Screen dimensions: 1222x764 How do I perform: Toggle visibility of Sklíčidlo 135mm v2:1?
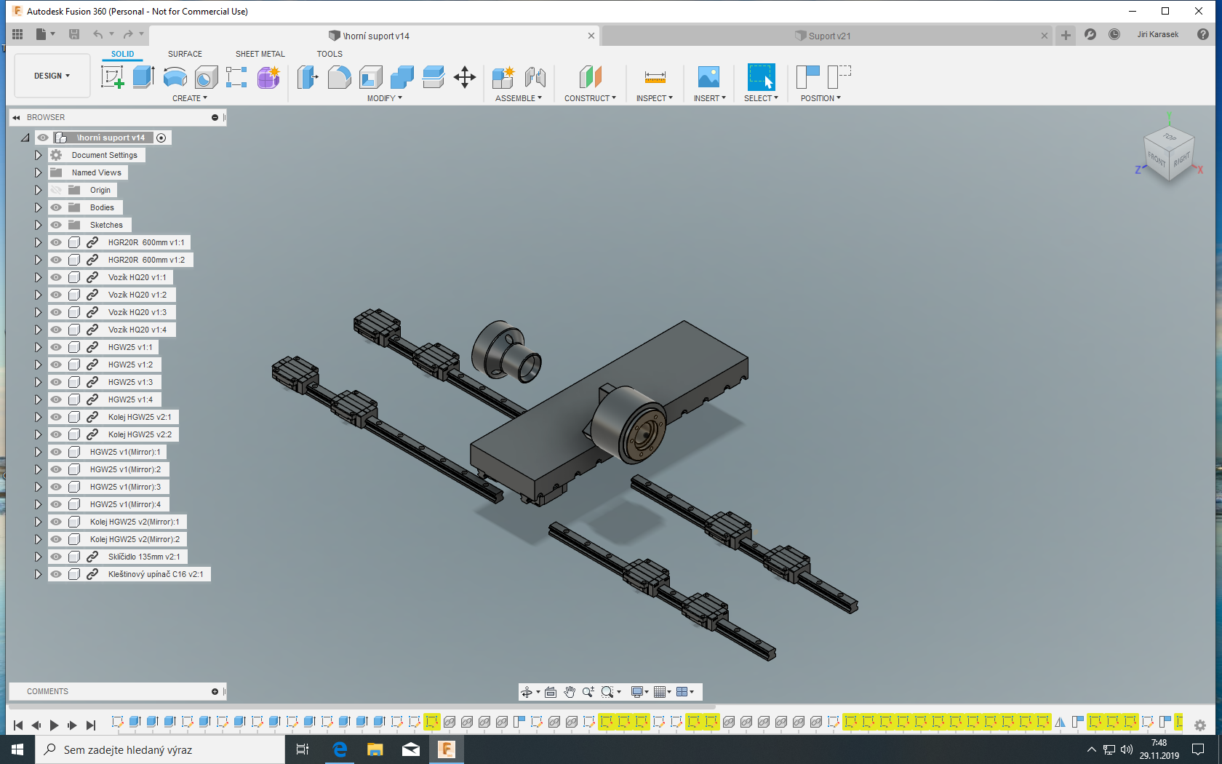56,557
